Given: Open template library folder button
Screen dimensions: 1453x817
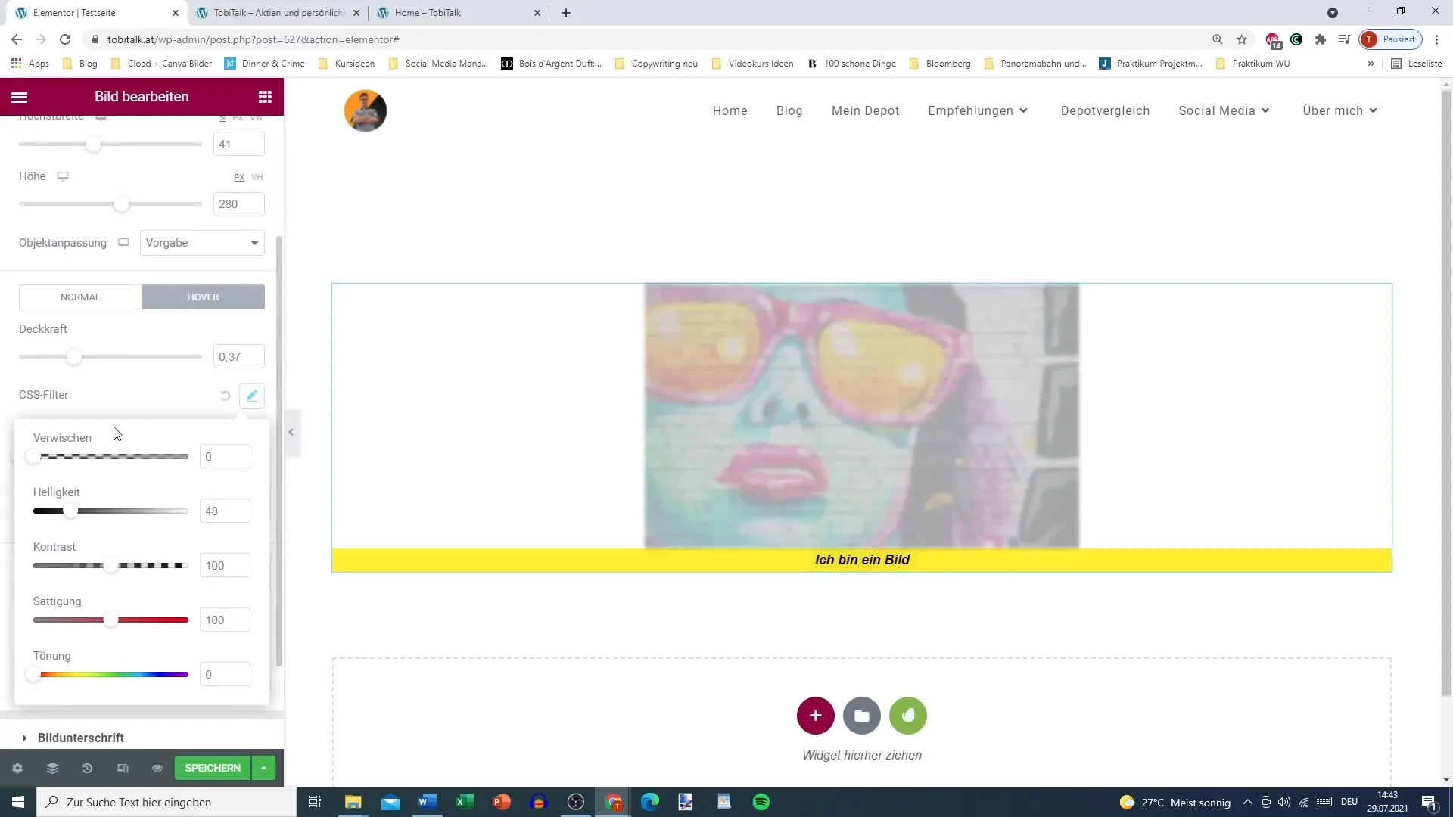Looking at the screenshot, I should [862, 716].
